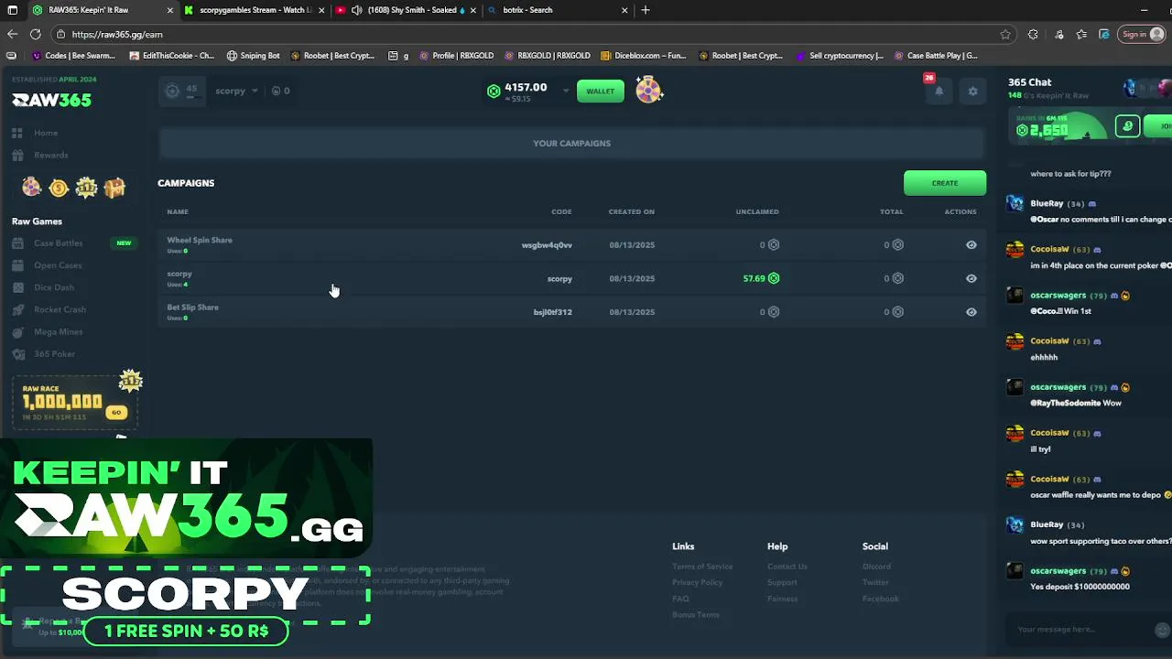Click the Raw Race 1,000,000 banner
The width and height of the screenshot is (1172, 659).
[x=75, y=402]
